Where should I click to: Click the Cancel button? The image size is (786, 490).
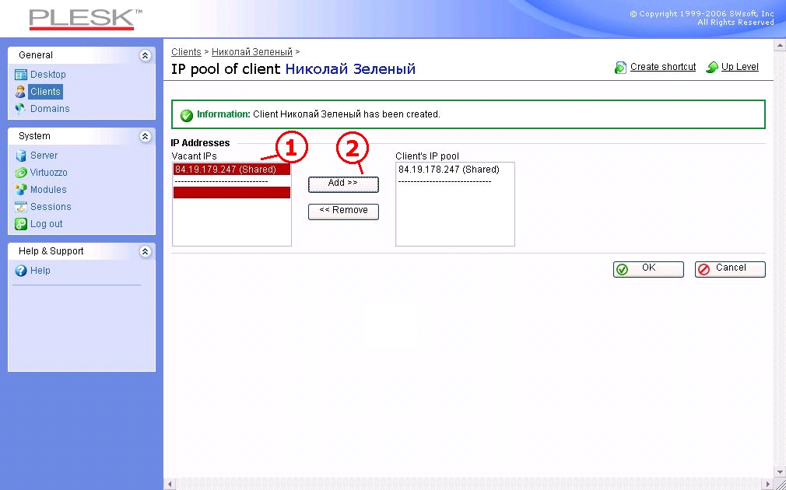(730, 268)
